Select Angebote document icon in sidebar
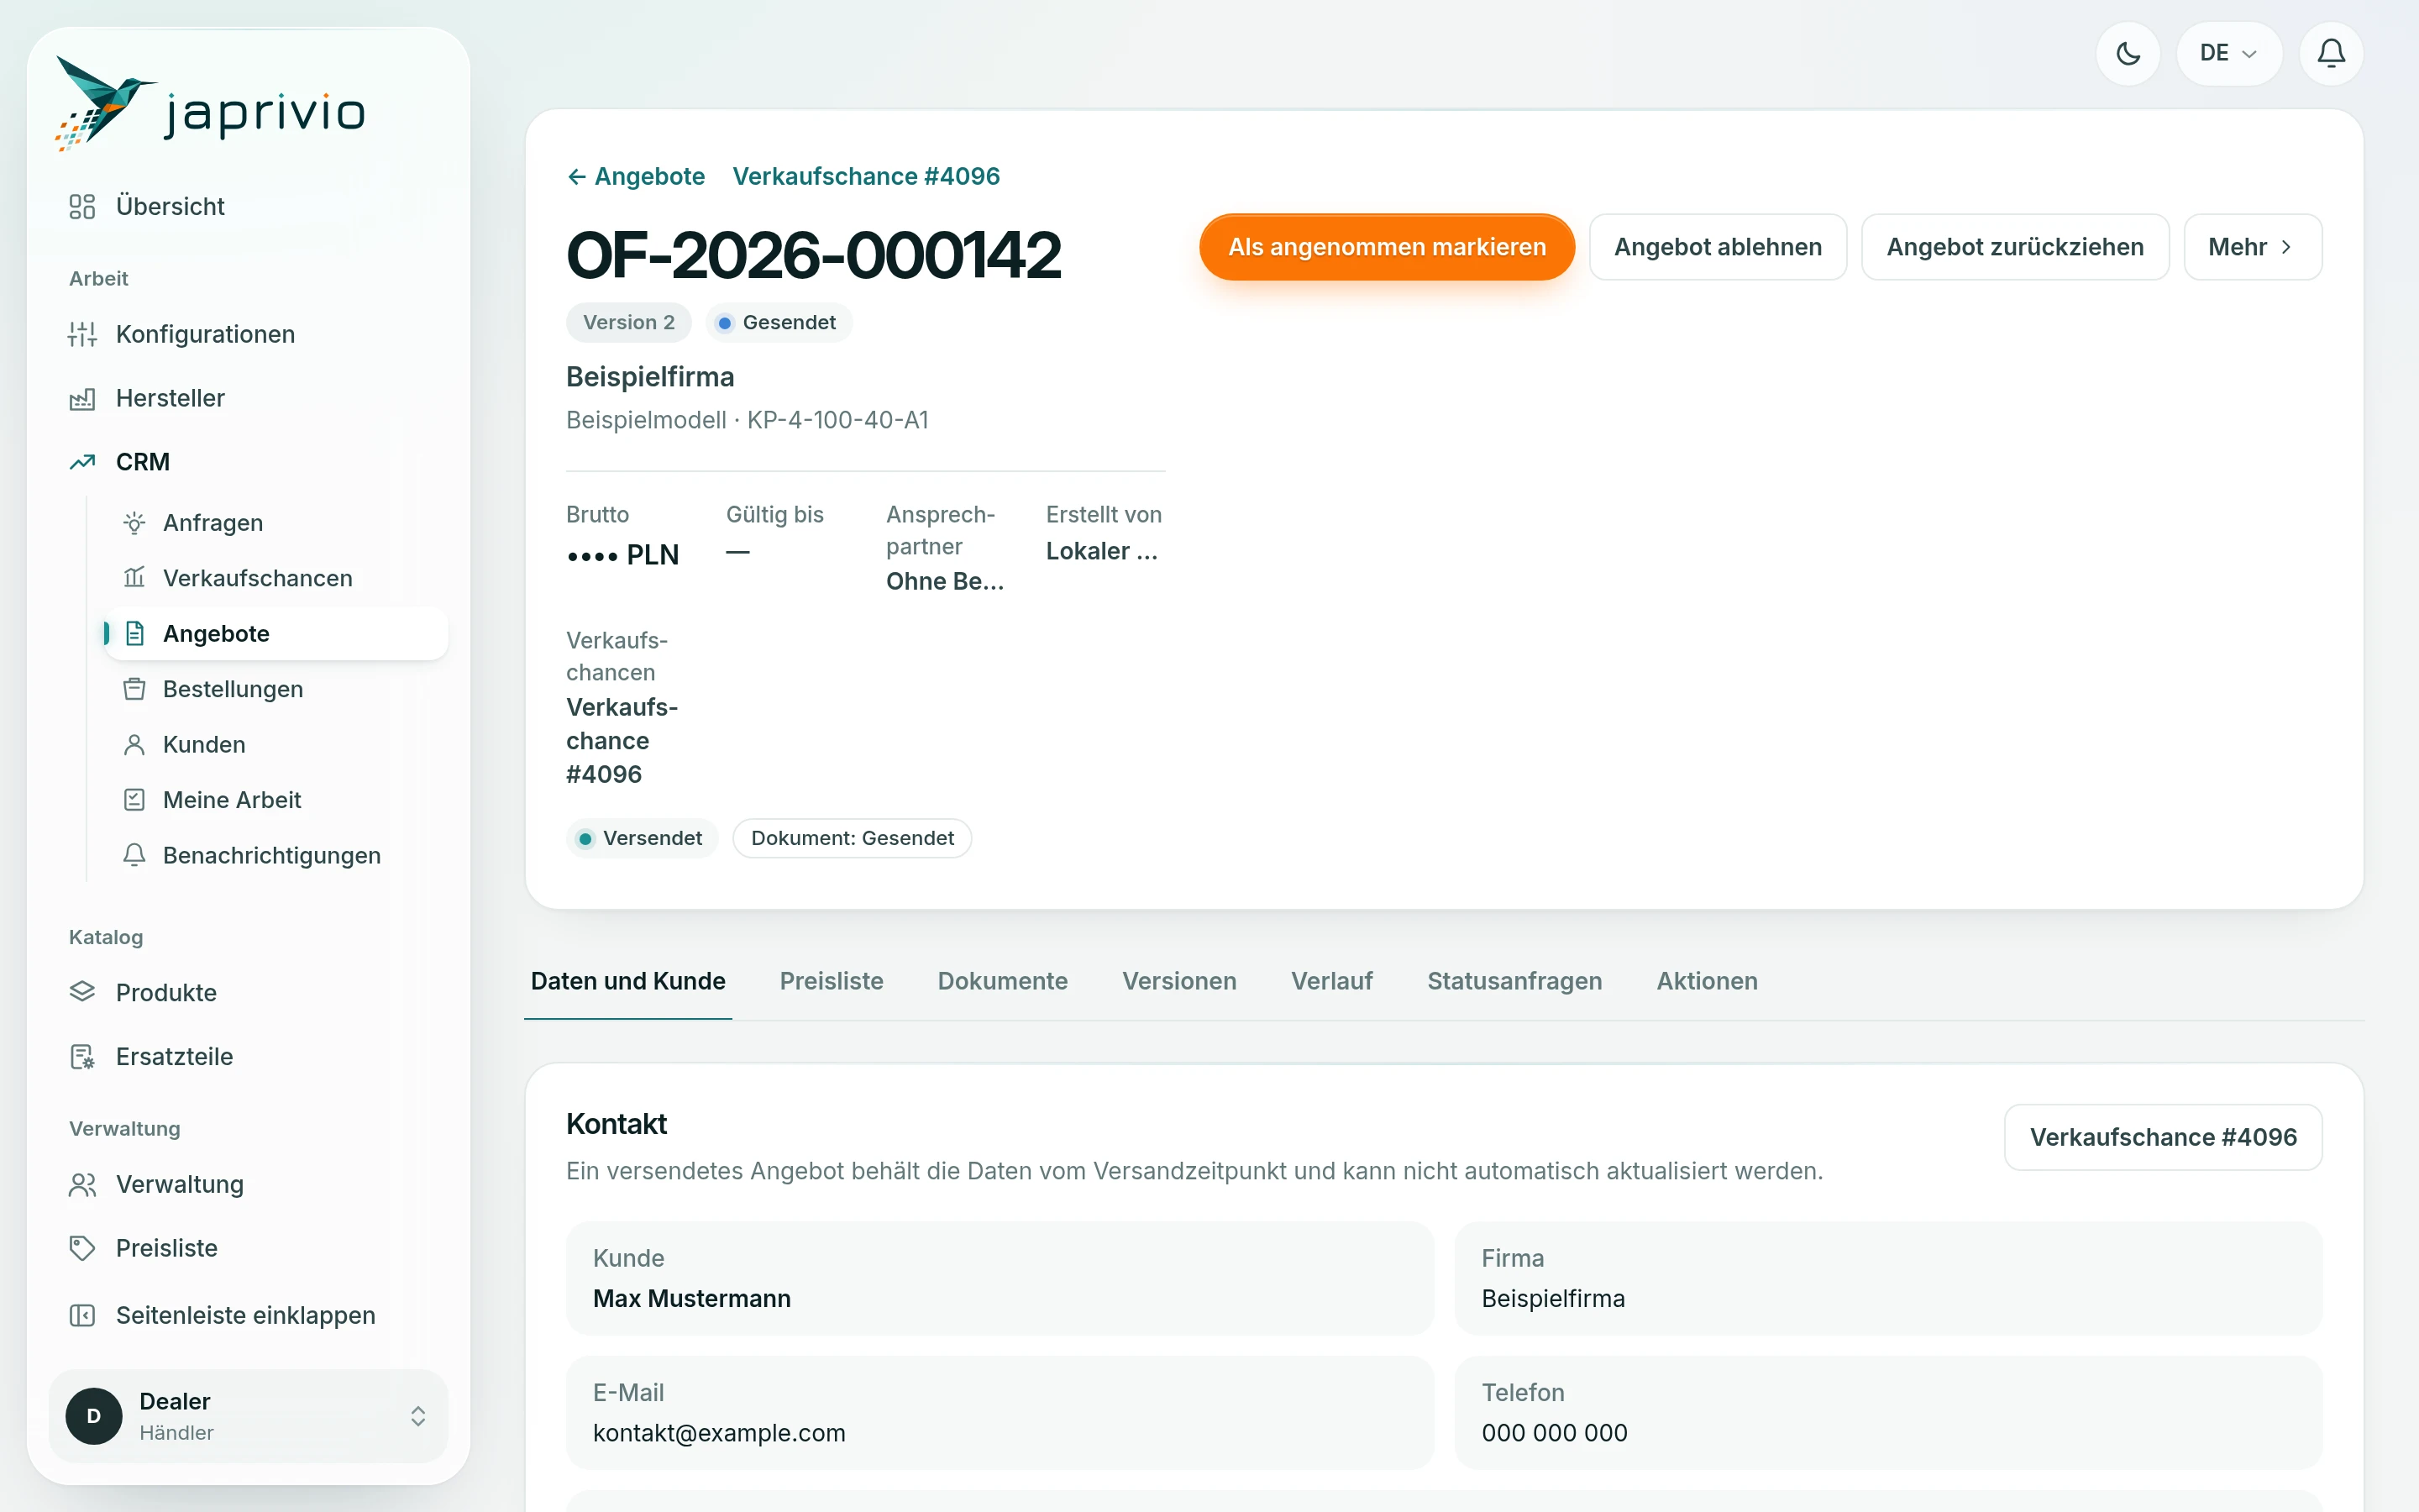The height and width of the screenshot is (1512, 2419). 134,634
